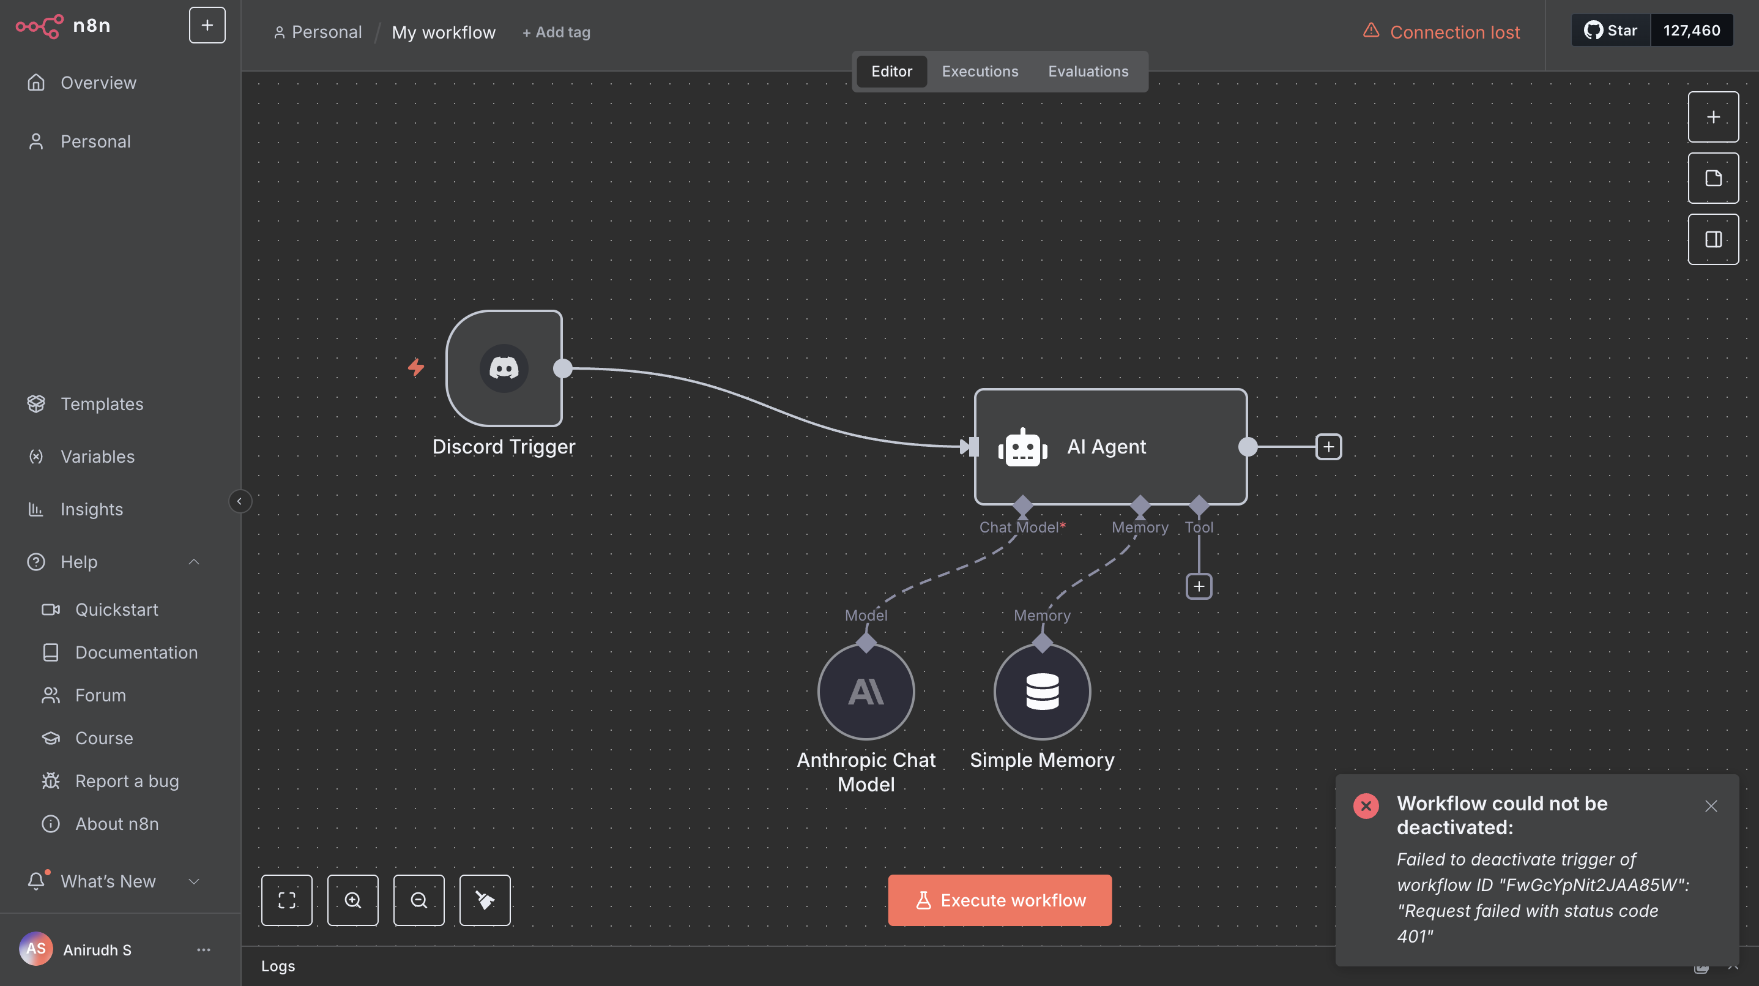Expand the What's New section

coord(194,881)
